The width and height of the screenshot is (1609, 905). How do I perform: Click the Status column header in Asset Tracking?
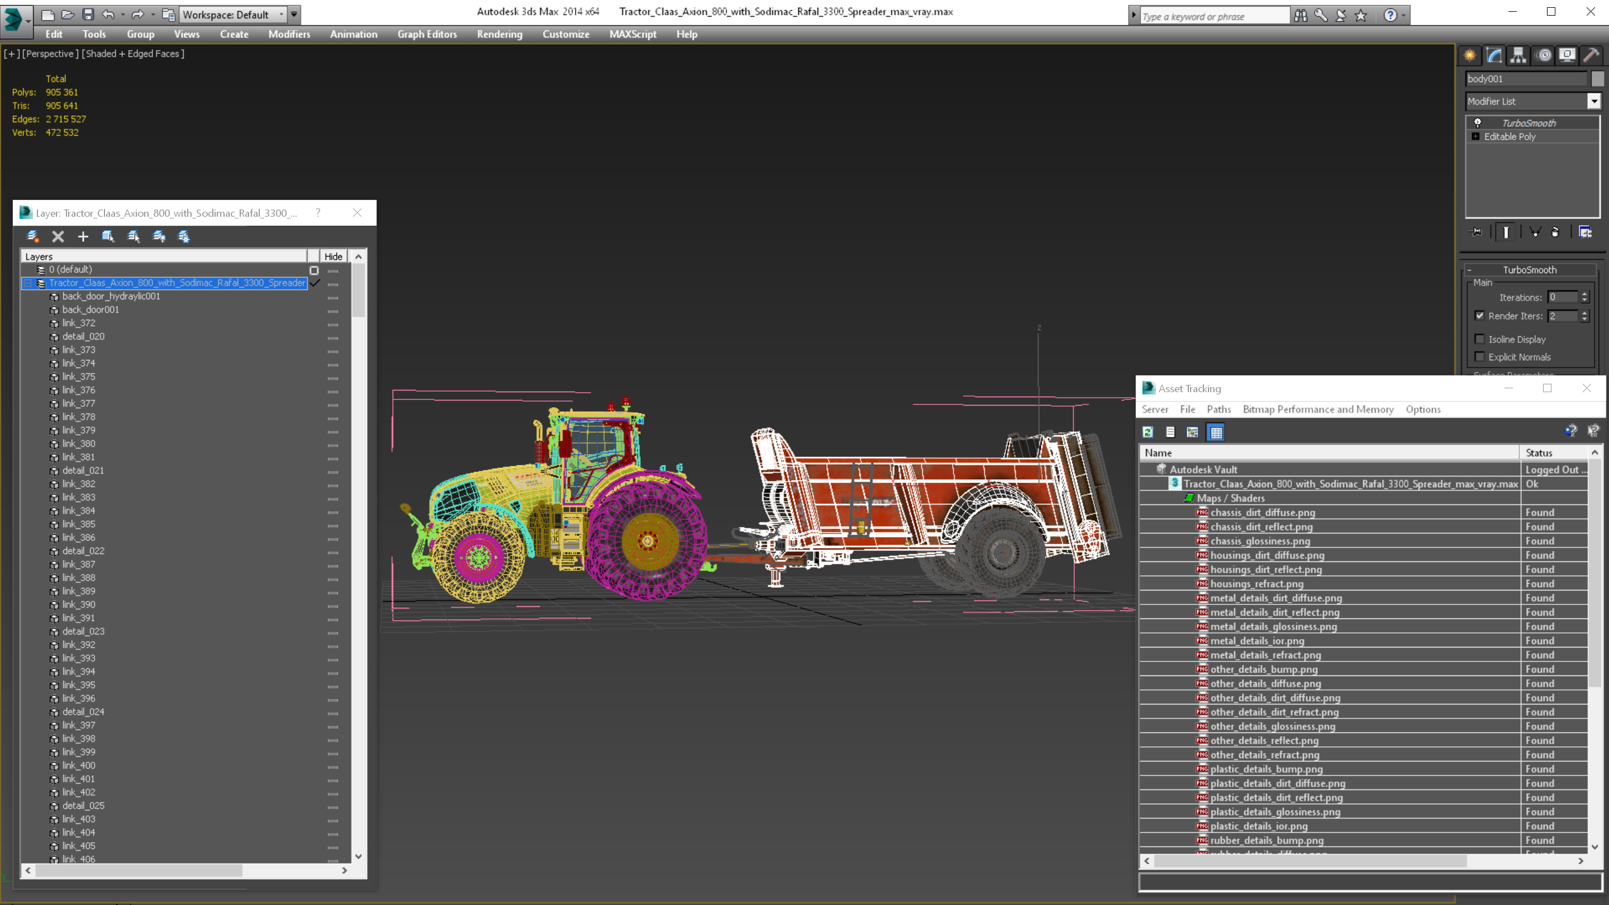pyautogui.click(x=1553, y=453)
